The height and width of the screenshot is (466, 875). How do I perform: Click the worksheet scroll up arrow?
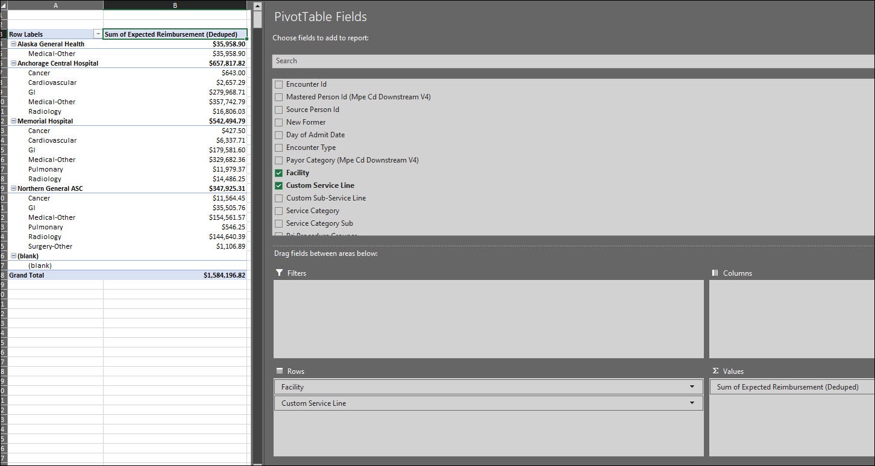[257, 6]
